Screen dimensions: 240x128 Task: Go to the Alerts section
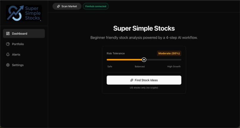pos(24,55)
